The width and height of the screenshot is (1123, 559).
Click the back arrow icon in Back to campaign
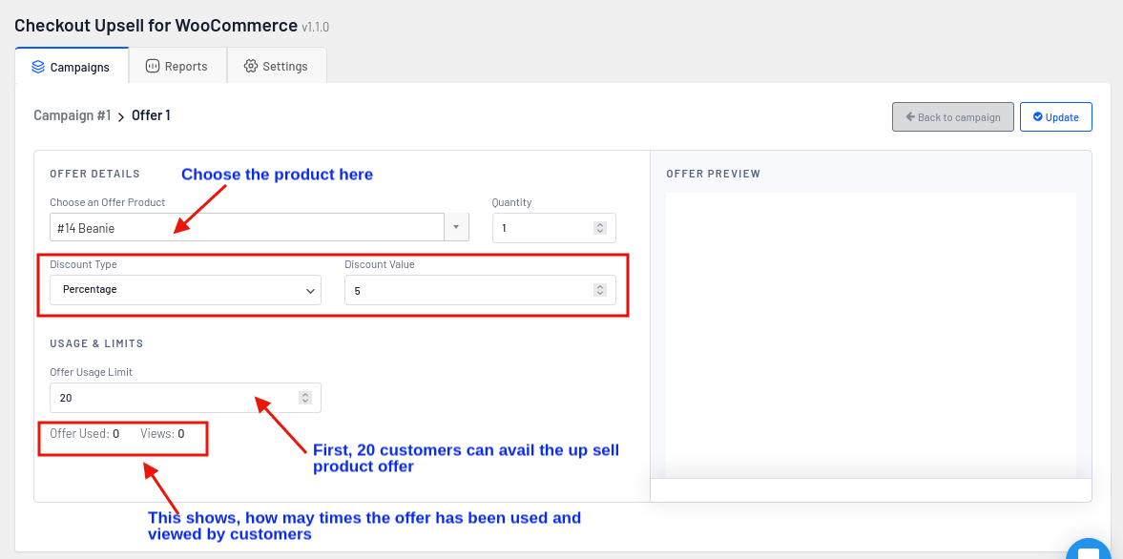(909, 116)
